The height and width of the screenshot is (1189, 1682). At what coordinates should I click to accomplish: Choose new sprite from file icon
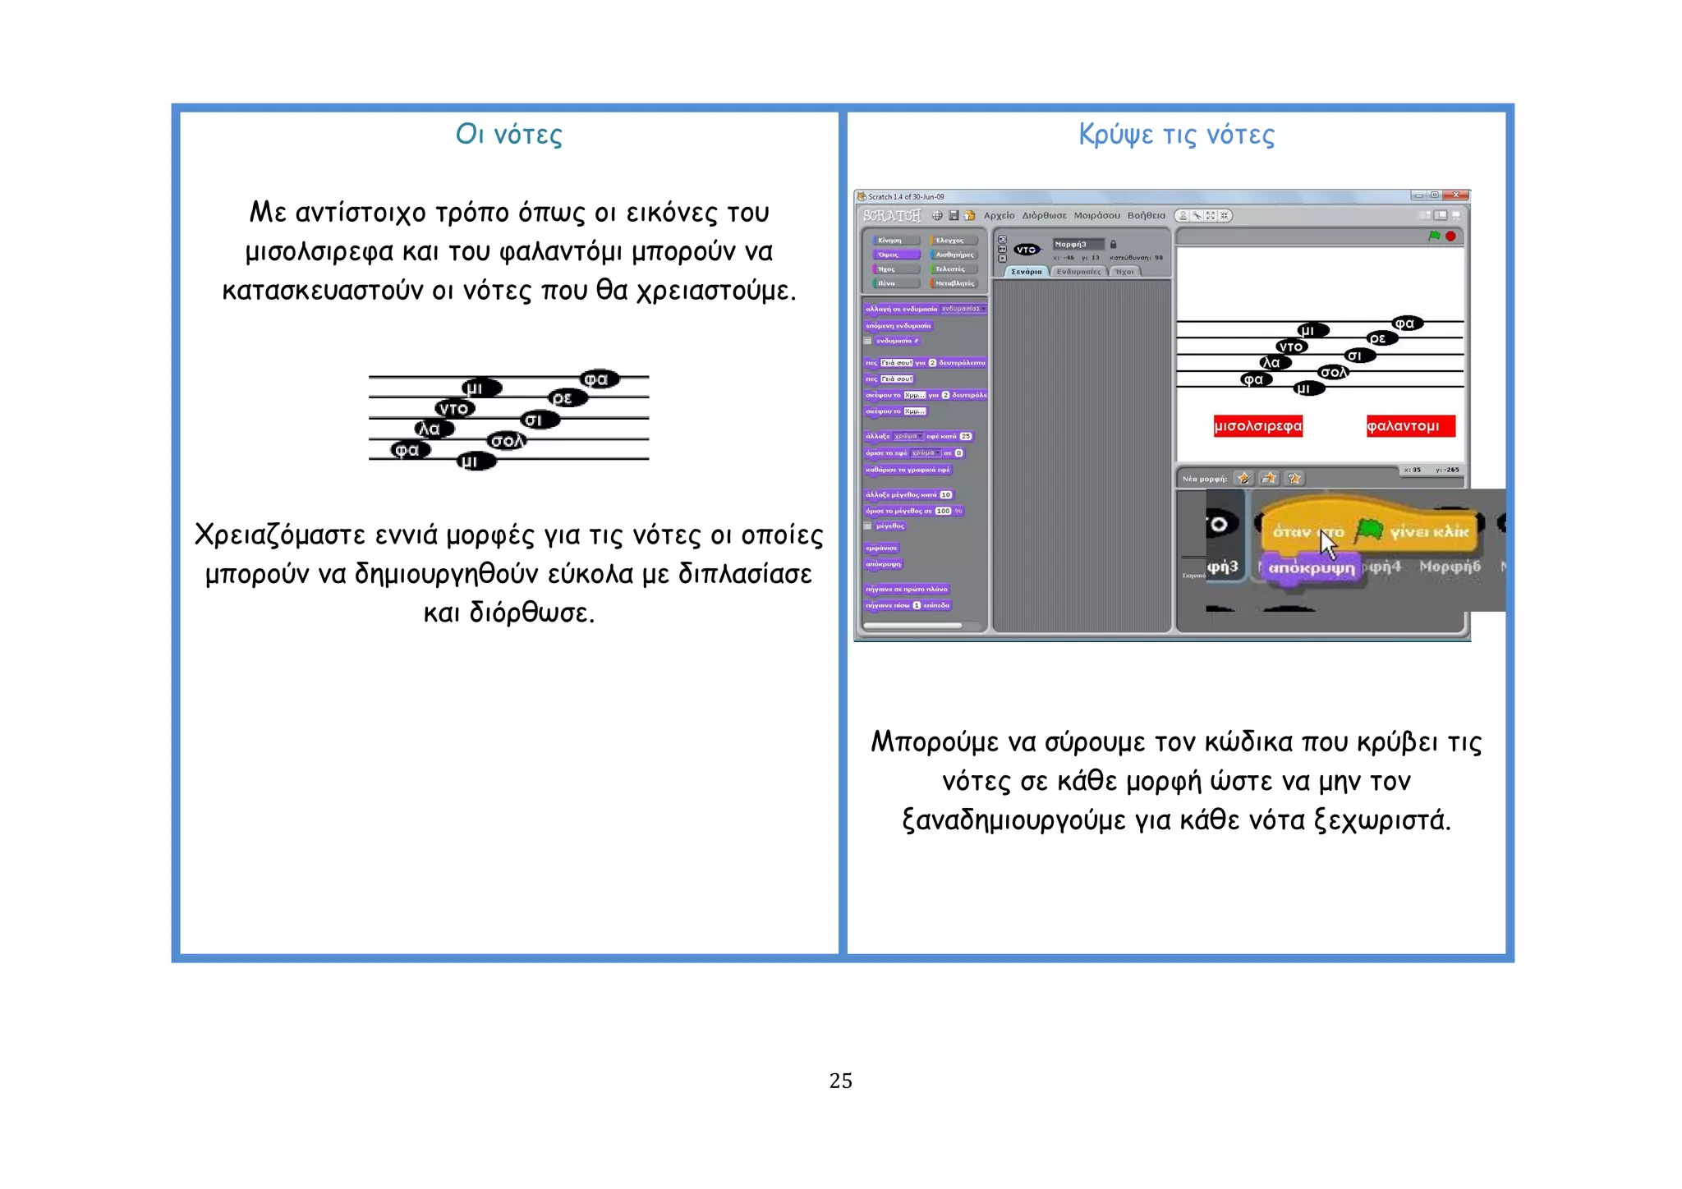click(1270, 479)
